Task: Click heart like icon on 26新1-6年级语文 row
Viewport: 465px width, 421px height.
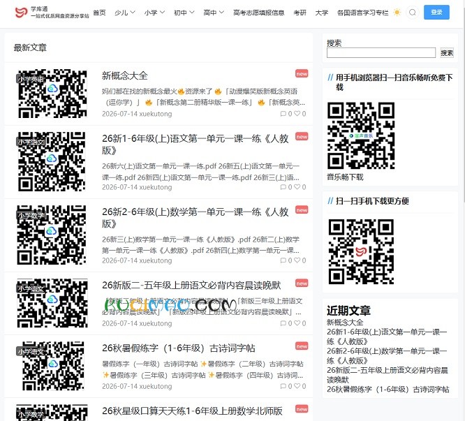Action: point(297,187)
